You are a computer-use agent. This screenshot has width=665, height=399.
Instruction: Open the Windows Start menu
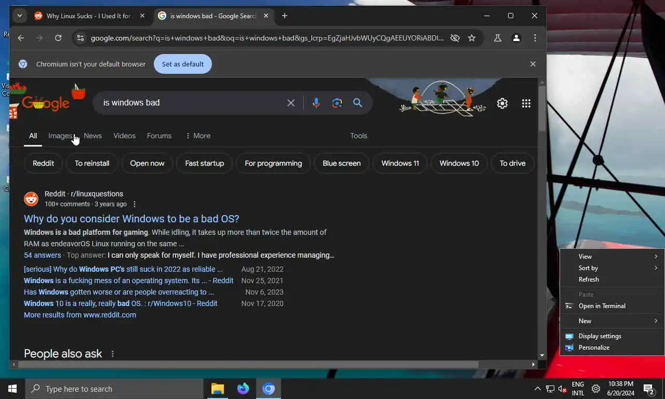12,389
